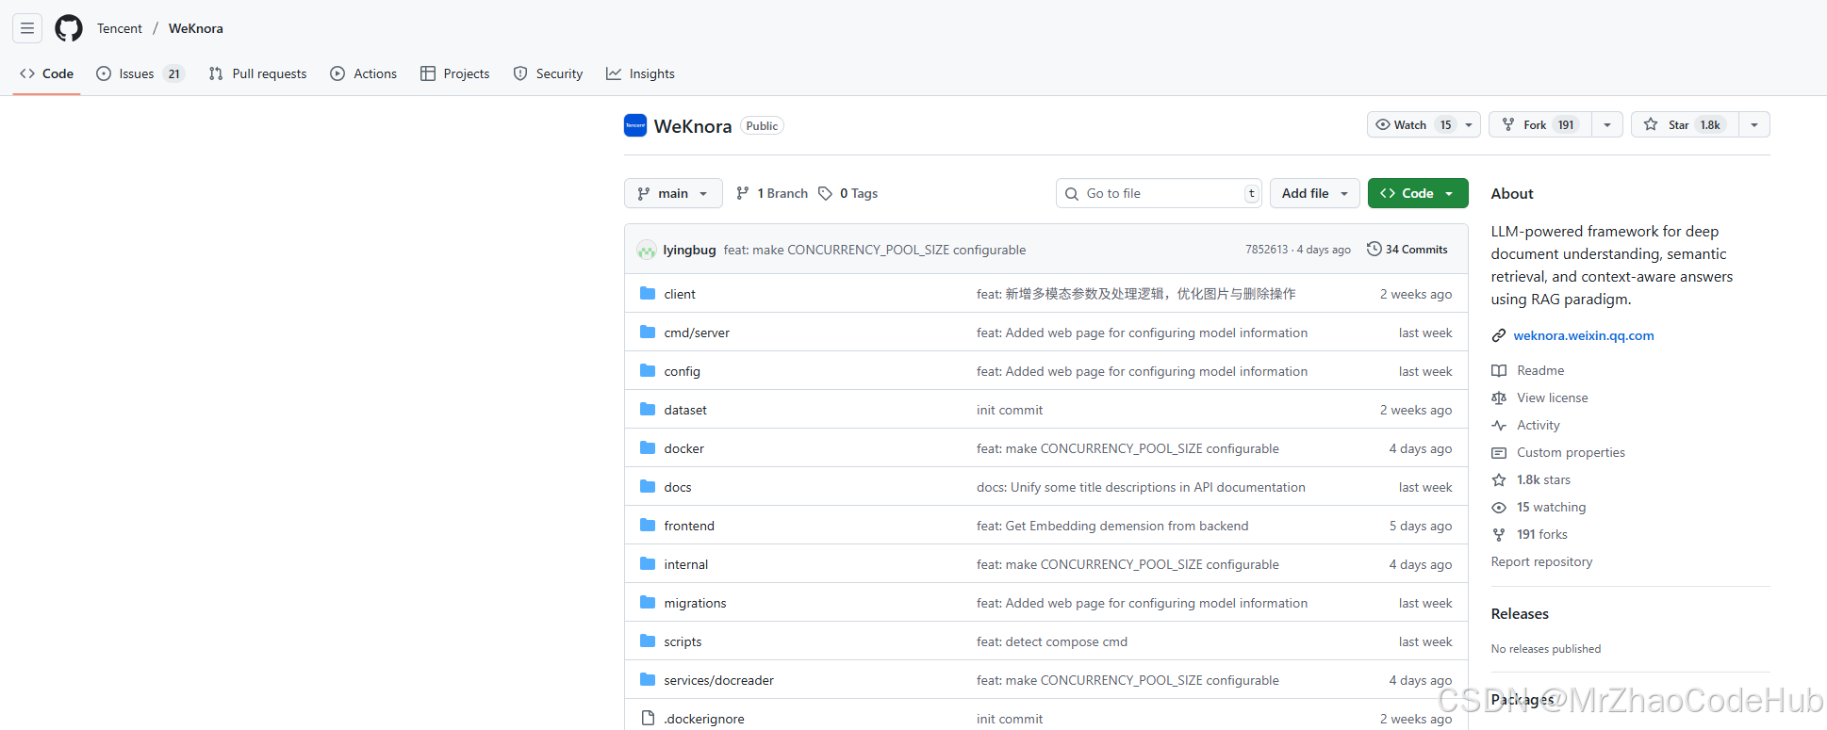Viewport: 1827px width, 730px height.
Task: Open the main branch selector dropdown
Action: [x=673, y=193]
